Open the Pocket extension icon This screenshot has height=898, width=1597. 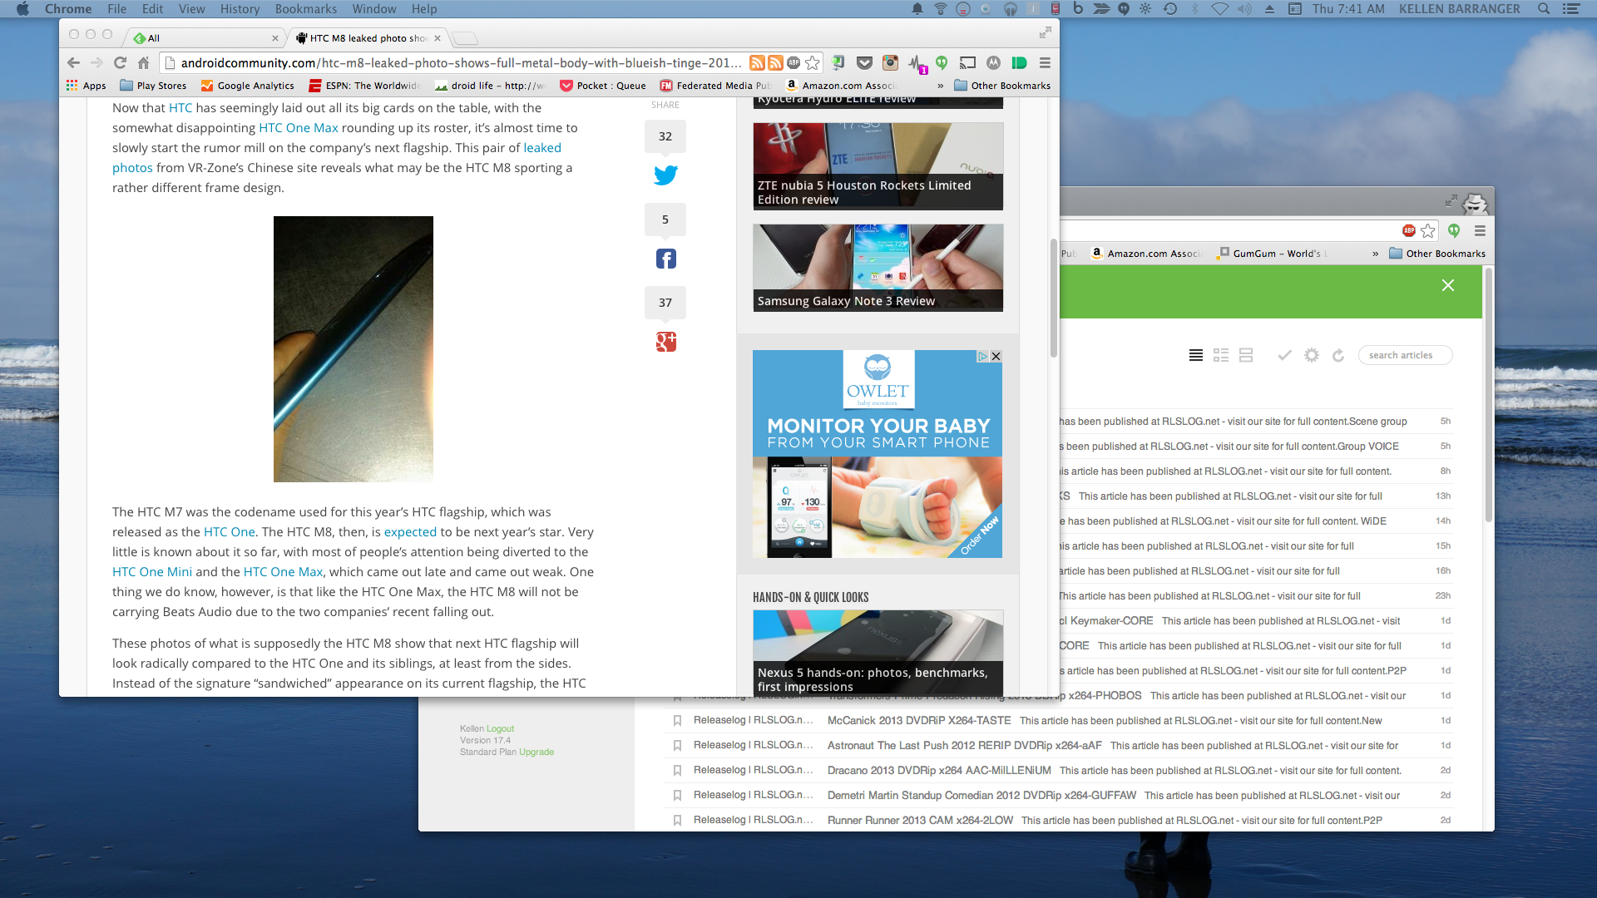coord(864,63)
